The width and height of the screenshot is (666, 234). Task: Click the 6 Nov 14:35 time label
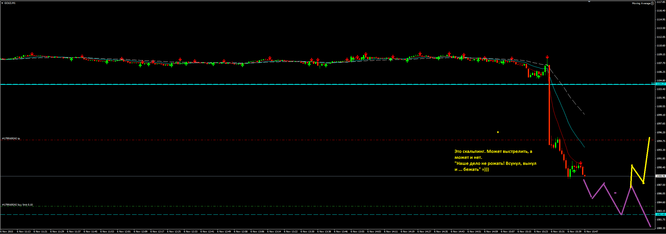tap(441, 232)
